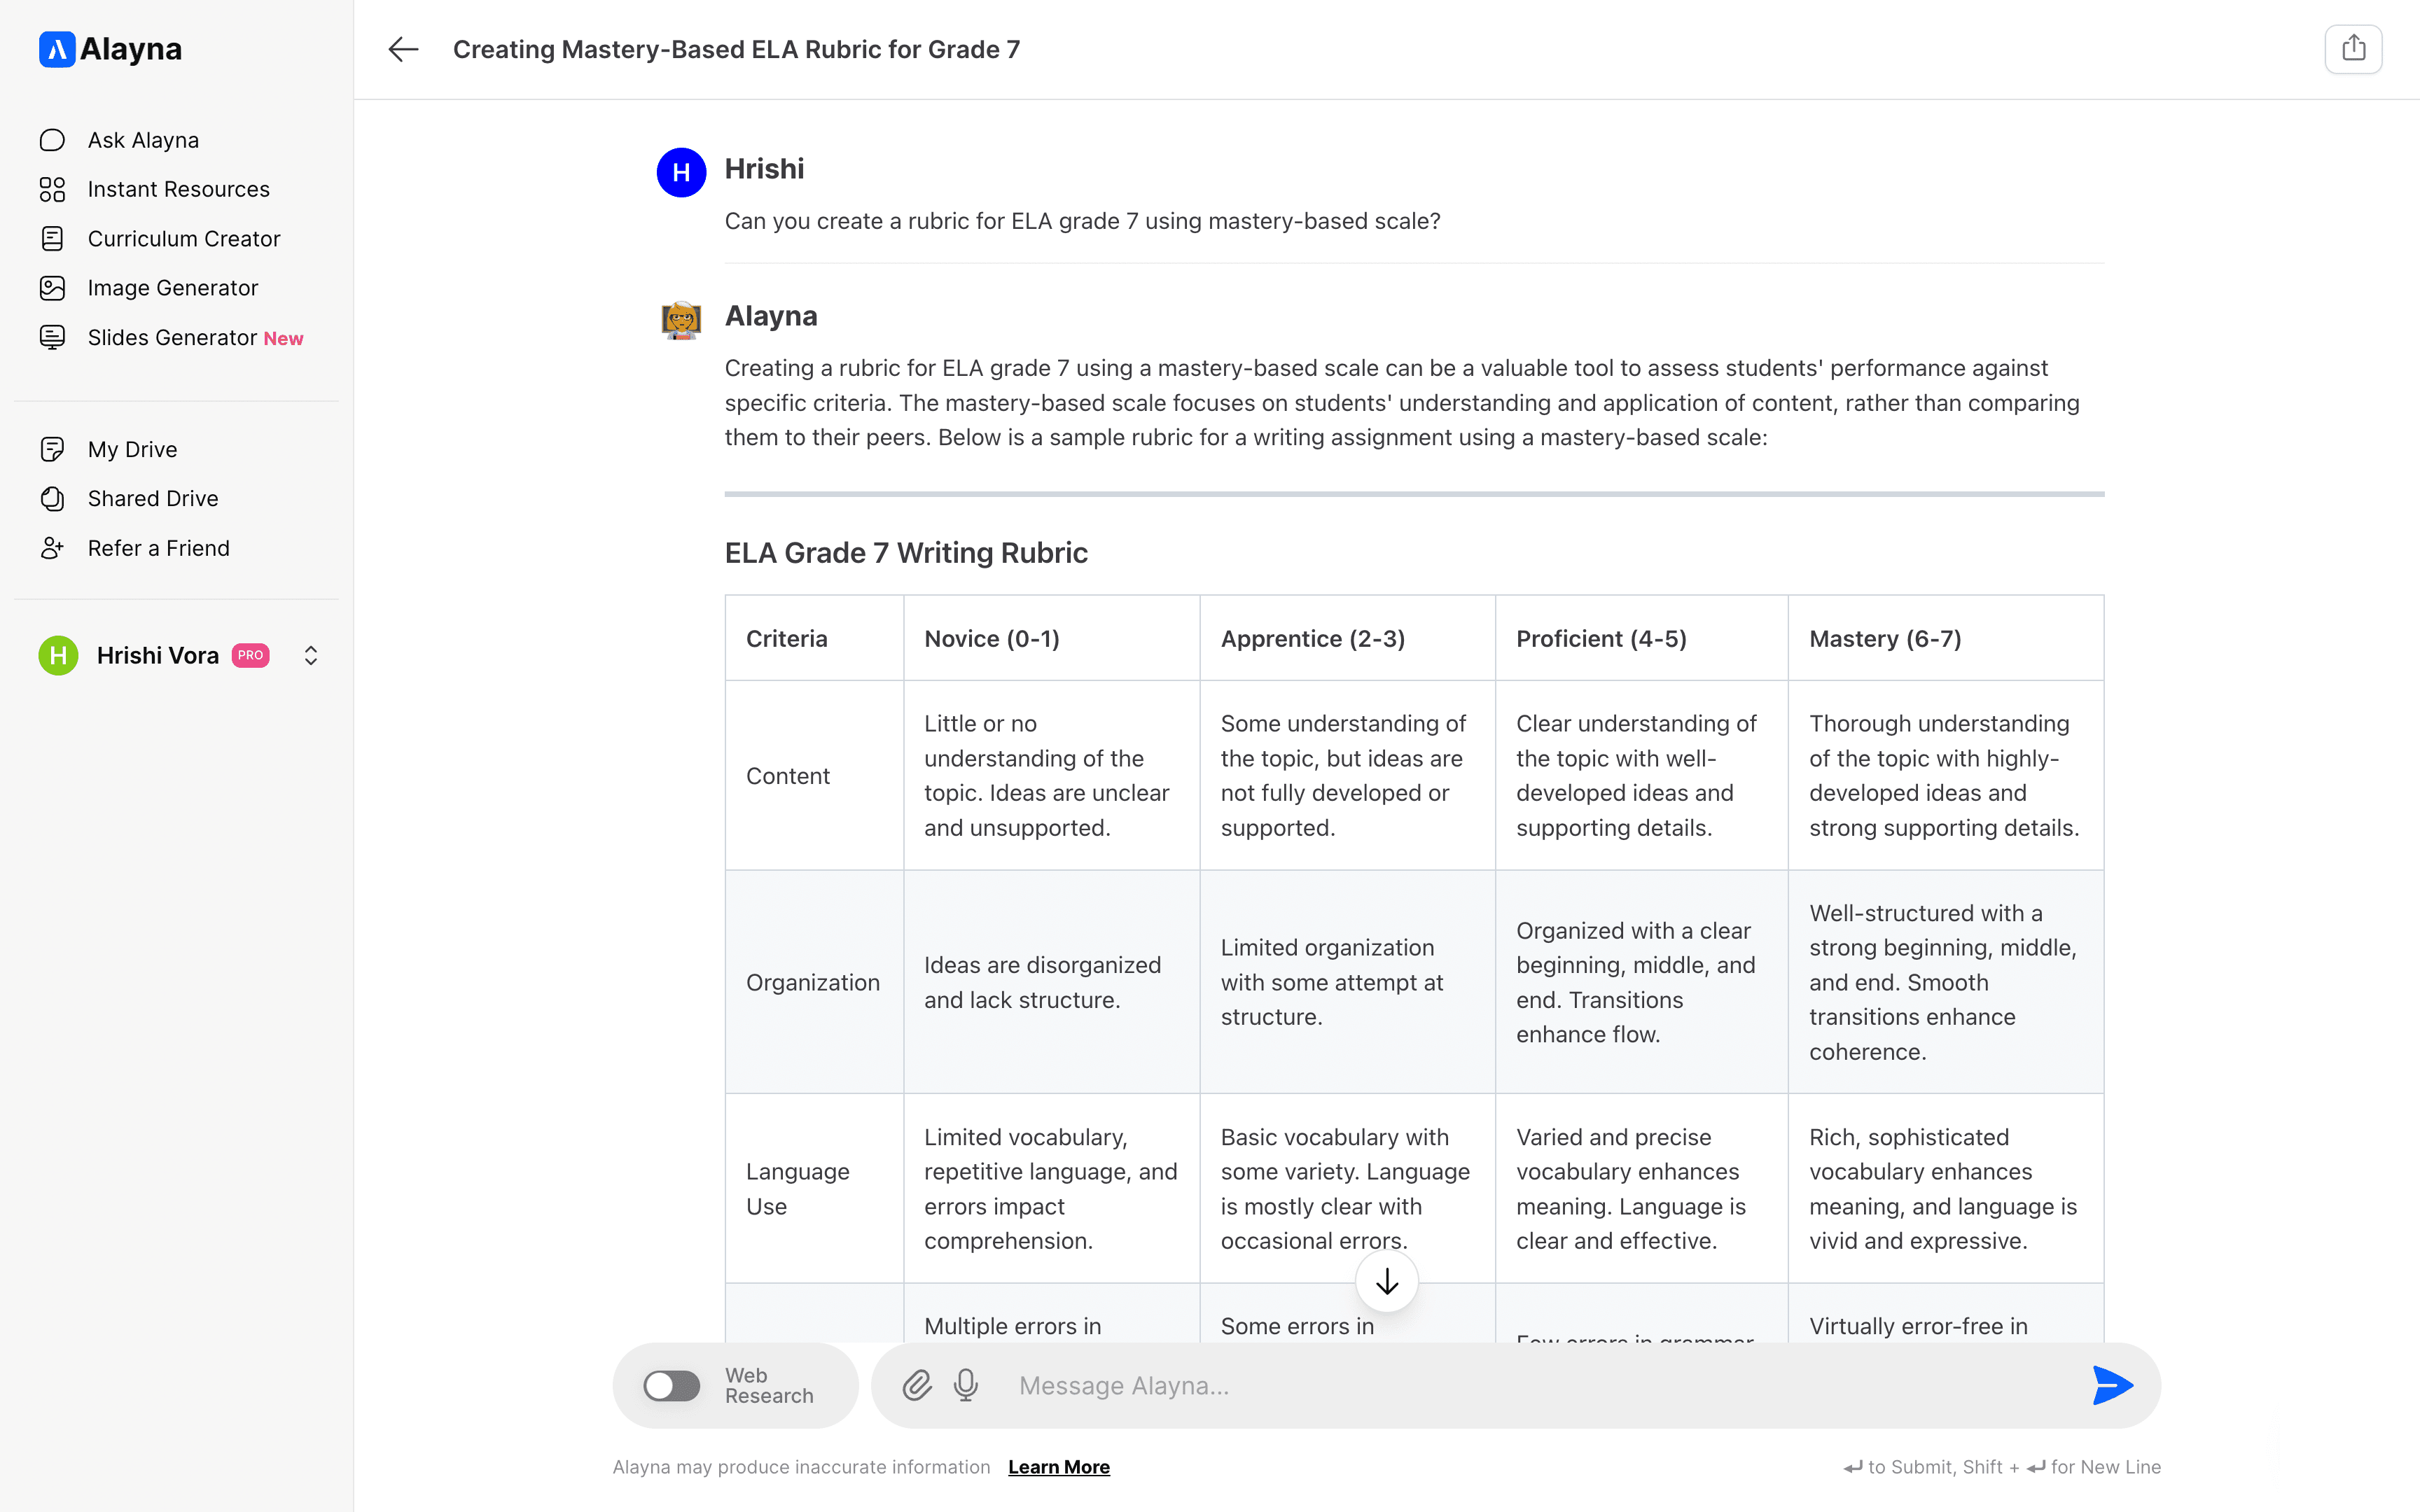
Task: Open My Drive folder
Action: [x=131, y=449]
